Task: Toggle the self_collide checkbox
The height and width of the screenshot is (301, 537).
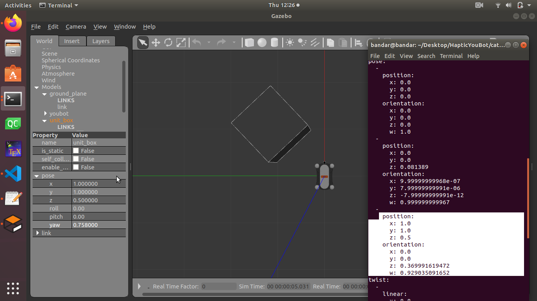Action: click(x=76, y=159)
